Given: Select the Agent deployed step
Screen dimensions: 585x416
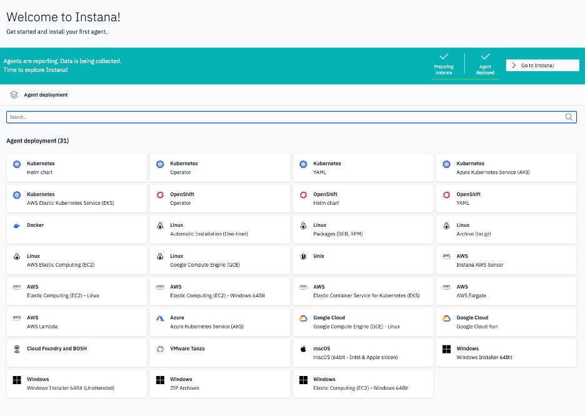Looking at the screenshot, I should [485, 64].
